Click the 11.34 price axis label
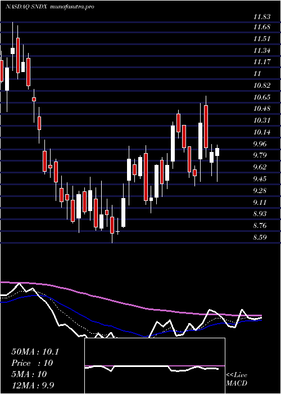This screenshot has width=281, height=394. [262, 51]
